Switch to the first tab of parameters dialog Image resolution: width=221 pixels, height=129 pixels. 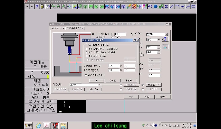(x=58, y=29)
